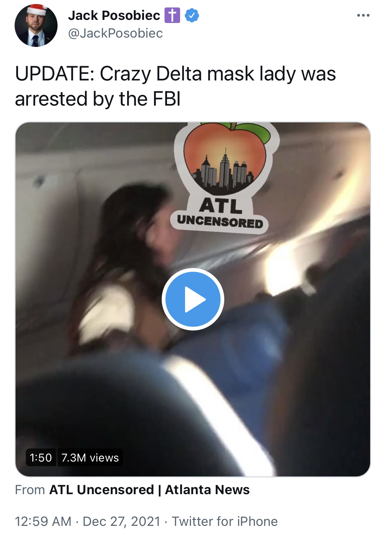This screenshot has width=386, height=542.
Task: Select the tweet text about FBI arrest
Action: pos(175,86)
